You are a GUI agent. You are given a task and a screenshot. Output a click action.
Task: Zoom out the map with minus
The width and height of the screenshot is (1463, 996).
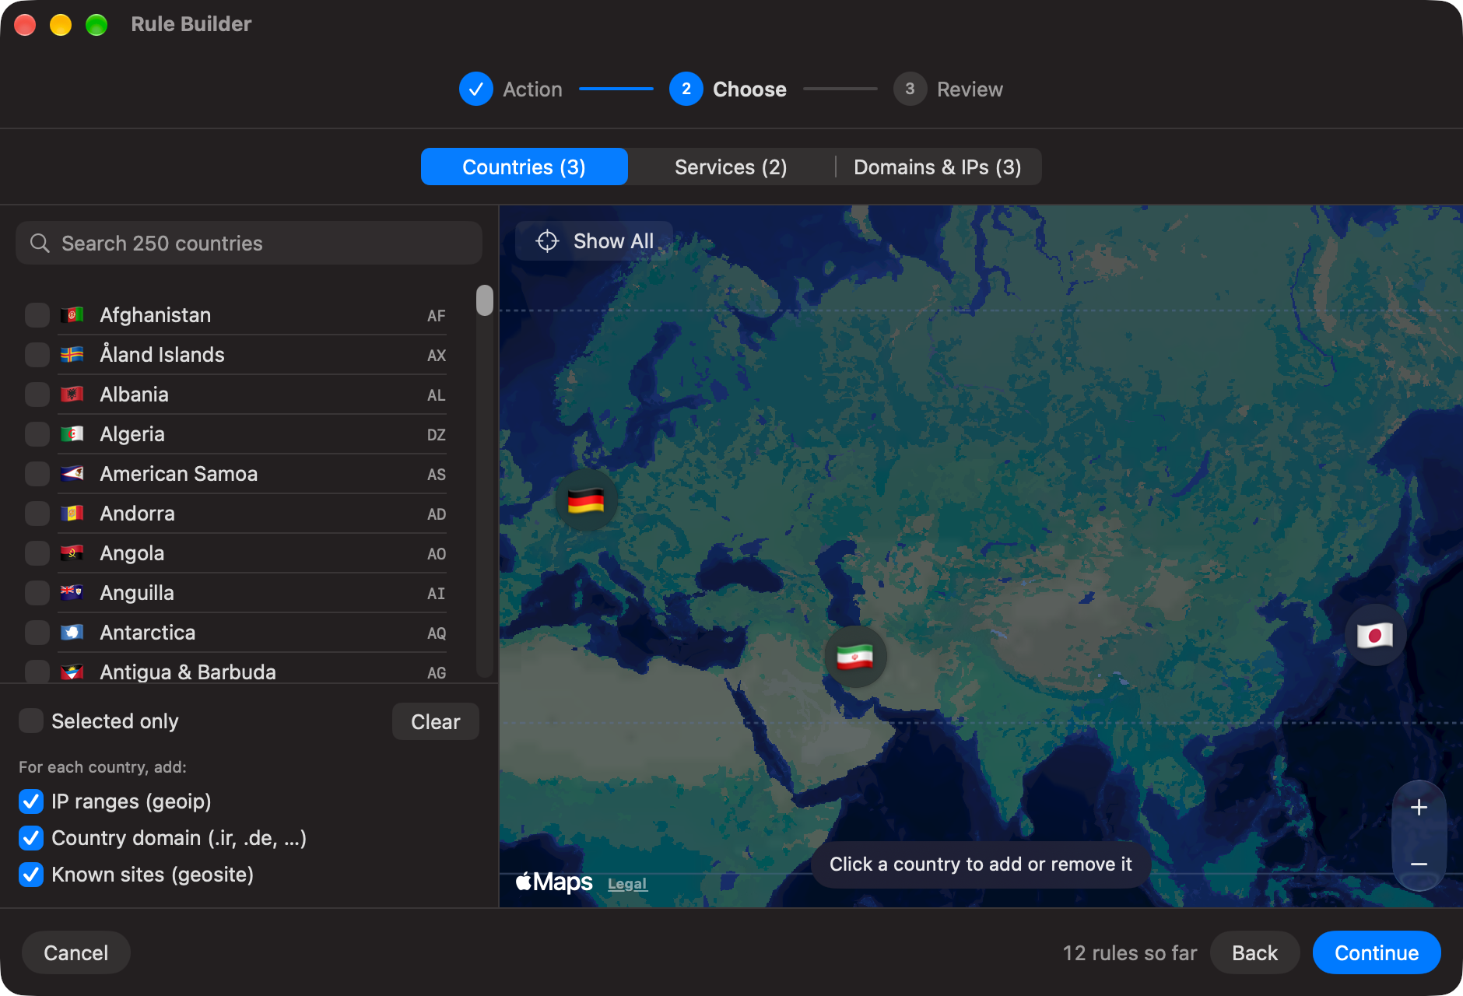(1419, 864)
